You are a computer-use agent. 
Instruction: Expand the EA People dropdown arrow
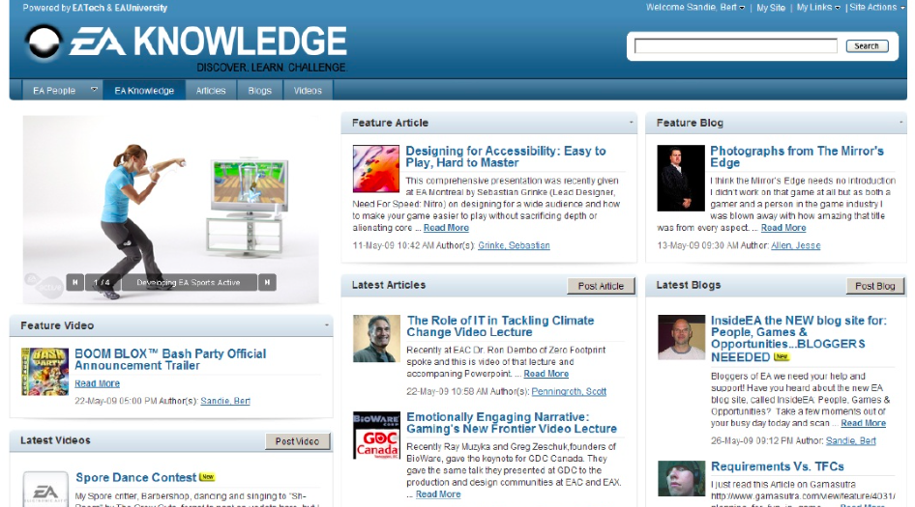[94, 90]
